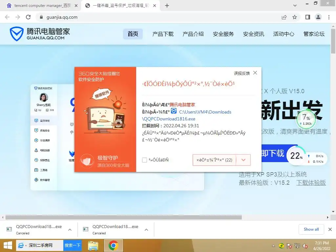This screenshot has width=336, height=252.
Task: Open the browser side panel icon
Action: 308,17
